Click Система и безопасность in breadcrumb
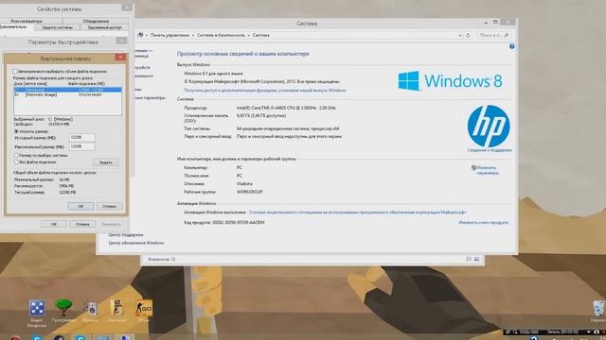This screenshot has height=340, width=606. pyautogui.click(x=221, y=35)
